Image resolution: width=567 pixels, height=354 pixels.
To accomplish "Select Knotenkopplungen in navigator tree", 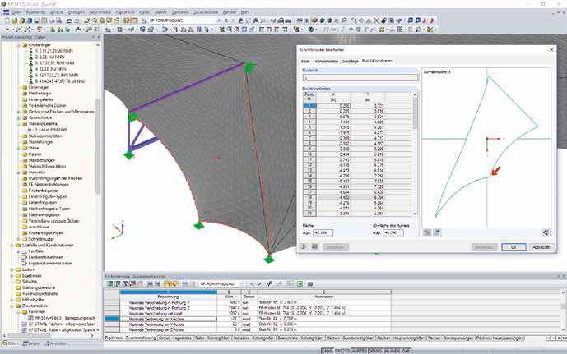I will point(45,233).
